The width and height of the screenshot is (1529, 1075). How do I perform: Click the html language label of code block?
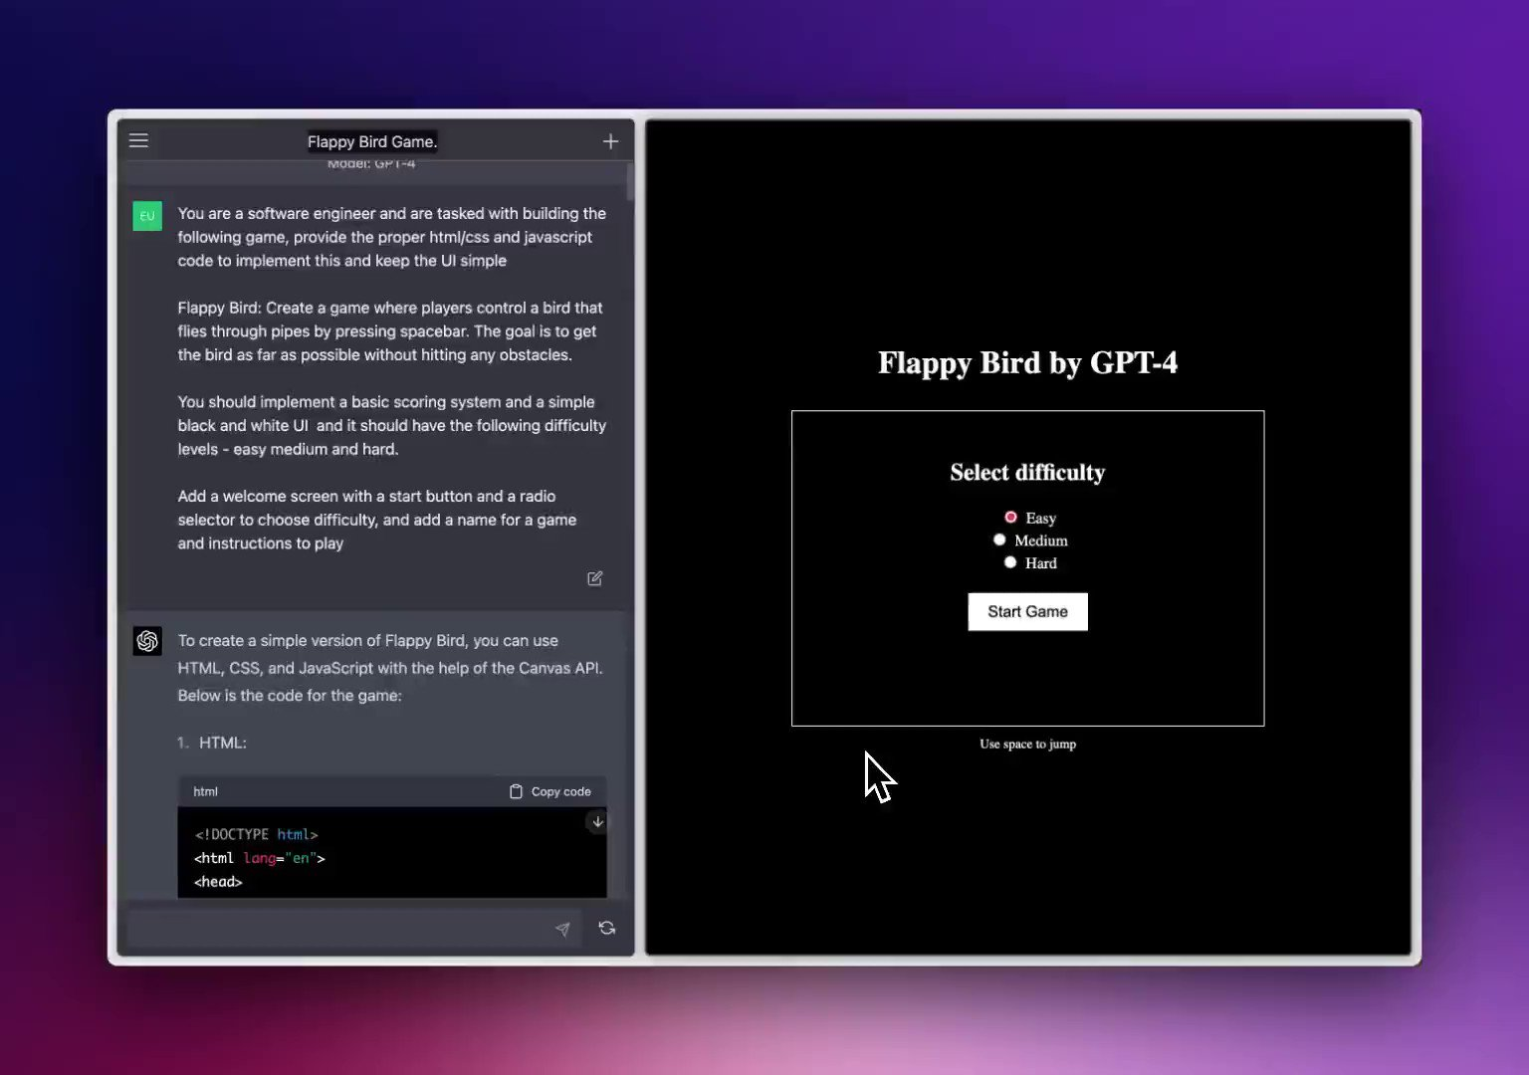(205, 791)
